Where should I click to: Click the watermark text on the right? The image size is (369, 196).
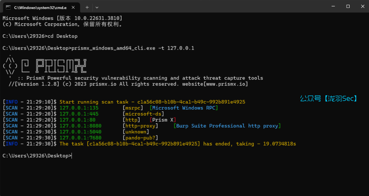tap(328, 99)
